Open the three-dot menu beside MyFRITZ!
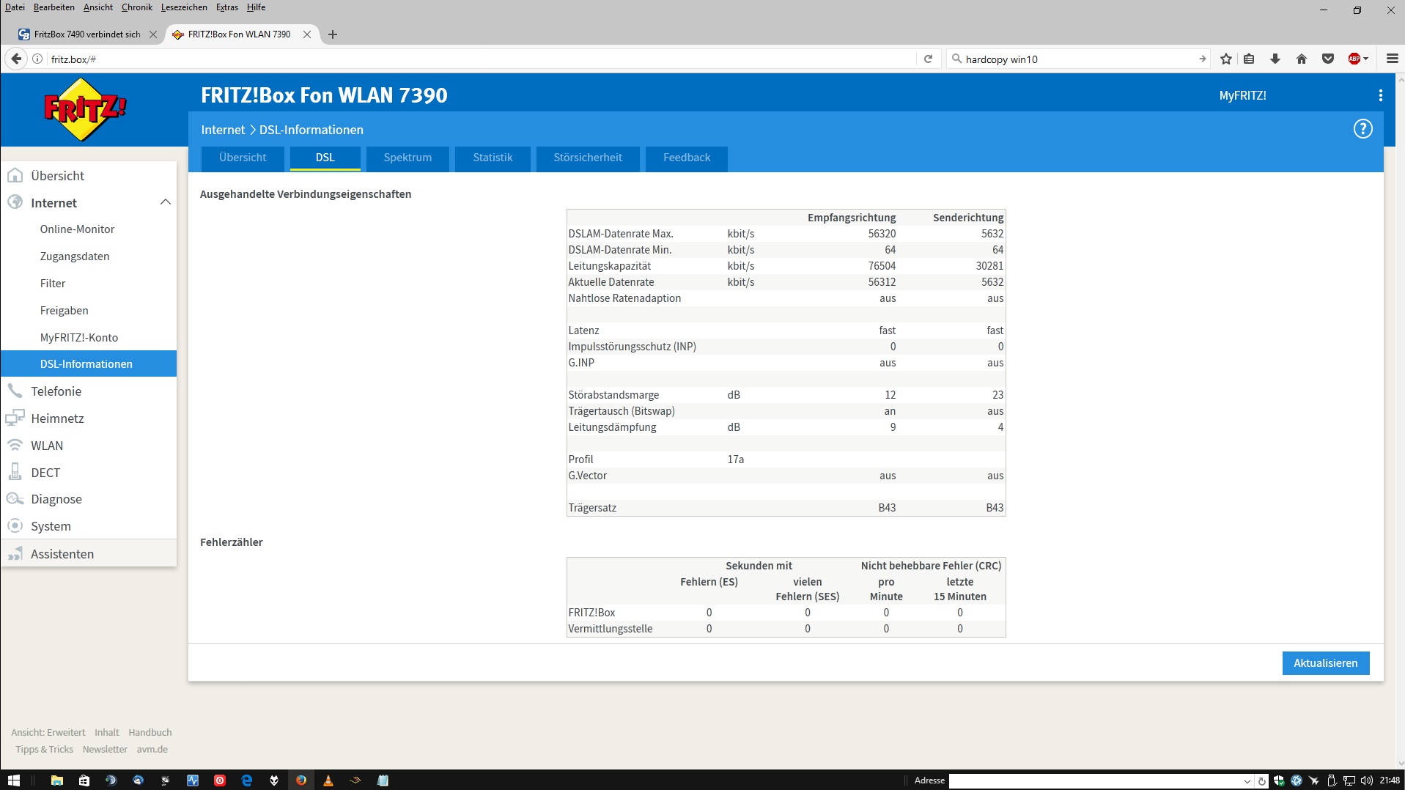1405x790 pixels. (1380, 95)
